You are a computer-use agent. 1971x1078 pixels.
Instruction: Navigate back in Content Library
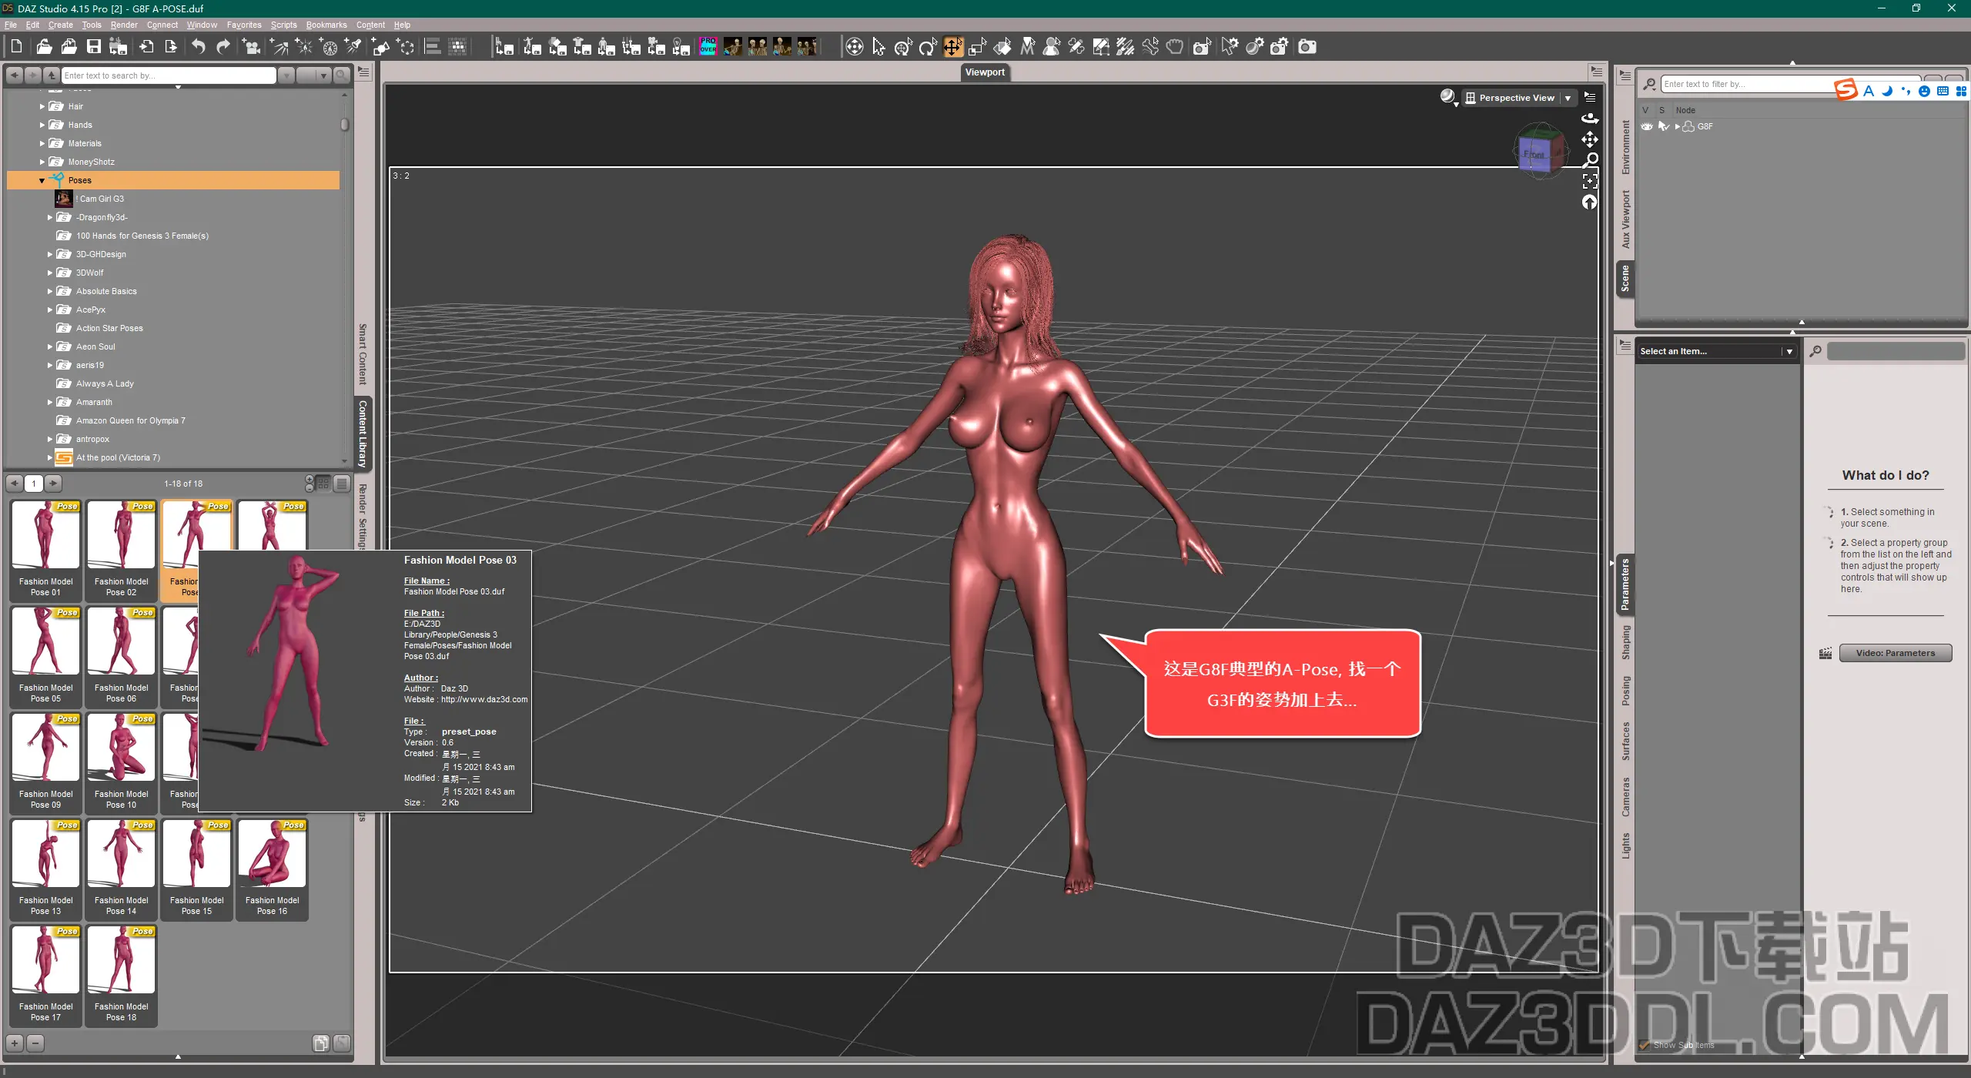(x=15, y=75)
